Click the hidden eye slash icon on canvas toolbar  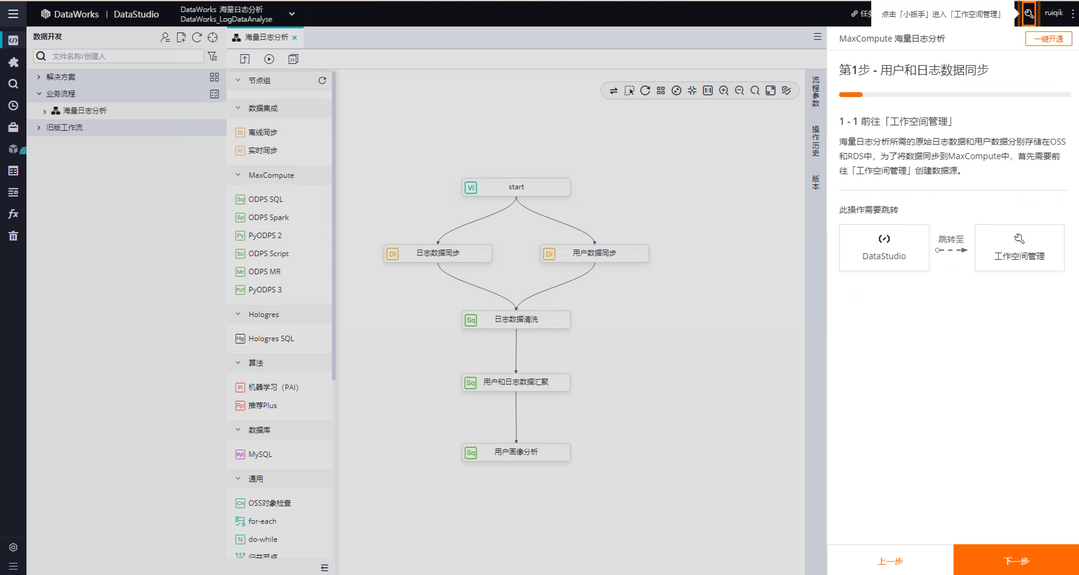786,90
